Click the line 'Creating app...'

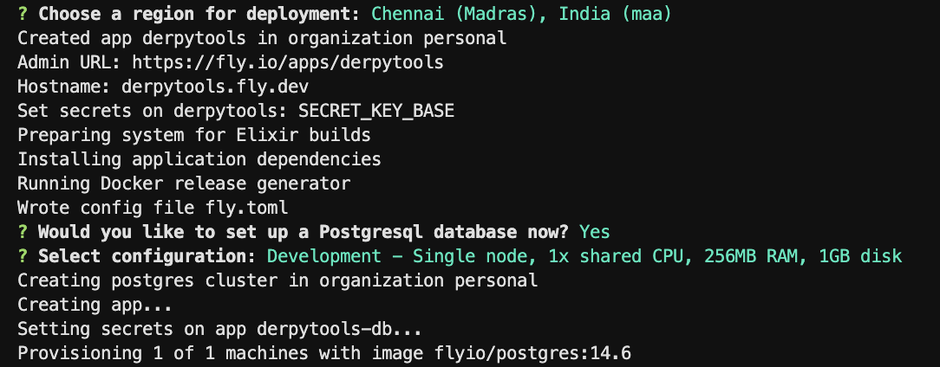tap(95, 305)
